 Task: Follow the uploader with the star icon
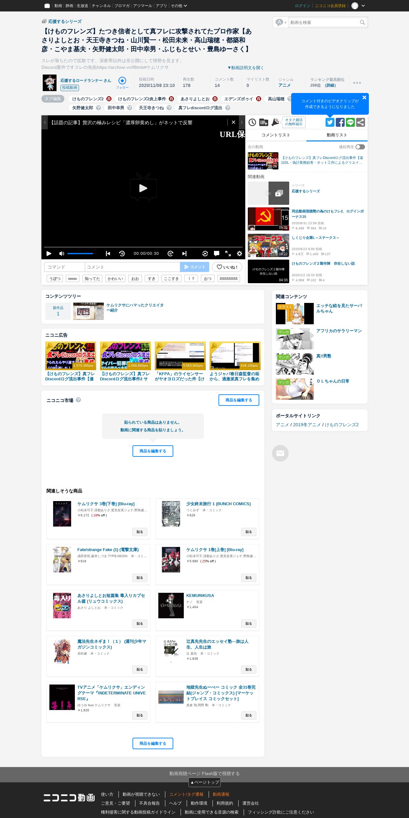pos(122,81)
